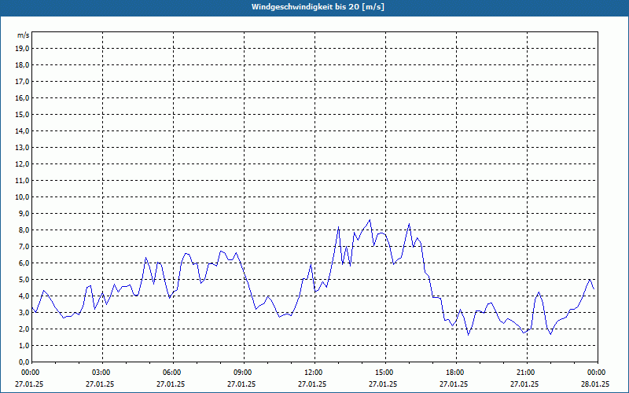Click the 21:00 time axis label
Viewport: 629px width, 393px height.
(527, 373)
